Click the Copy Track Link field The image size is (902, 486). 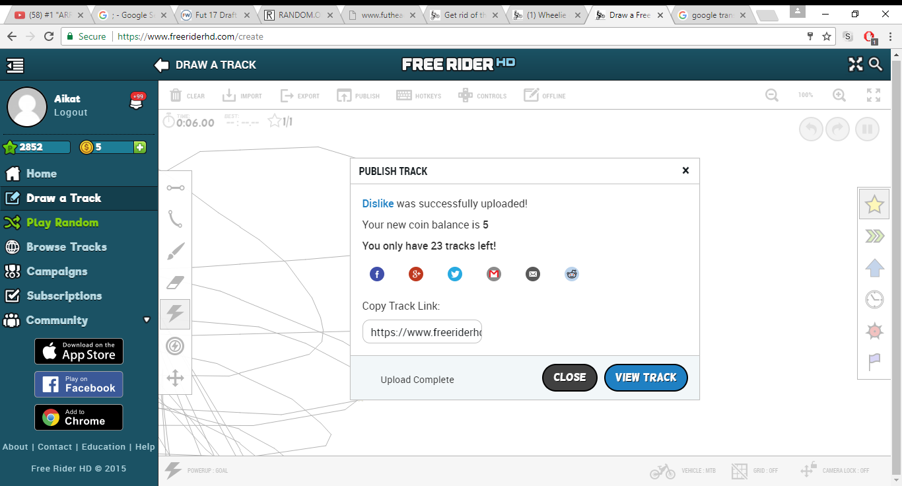423,332
